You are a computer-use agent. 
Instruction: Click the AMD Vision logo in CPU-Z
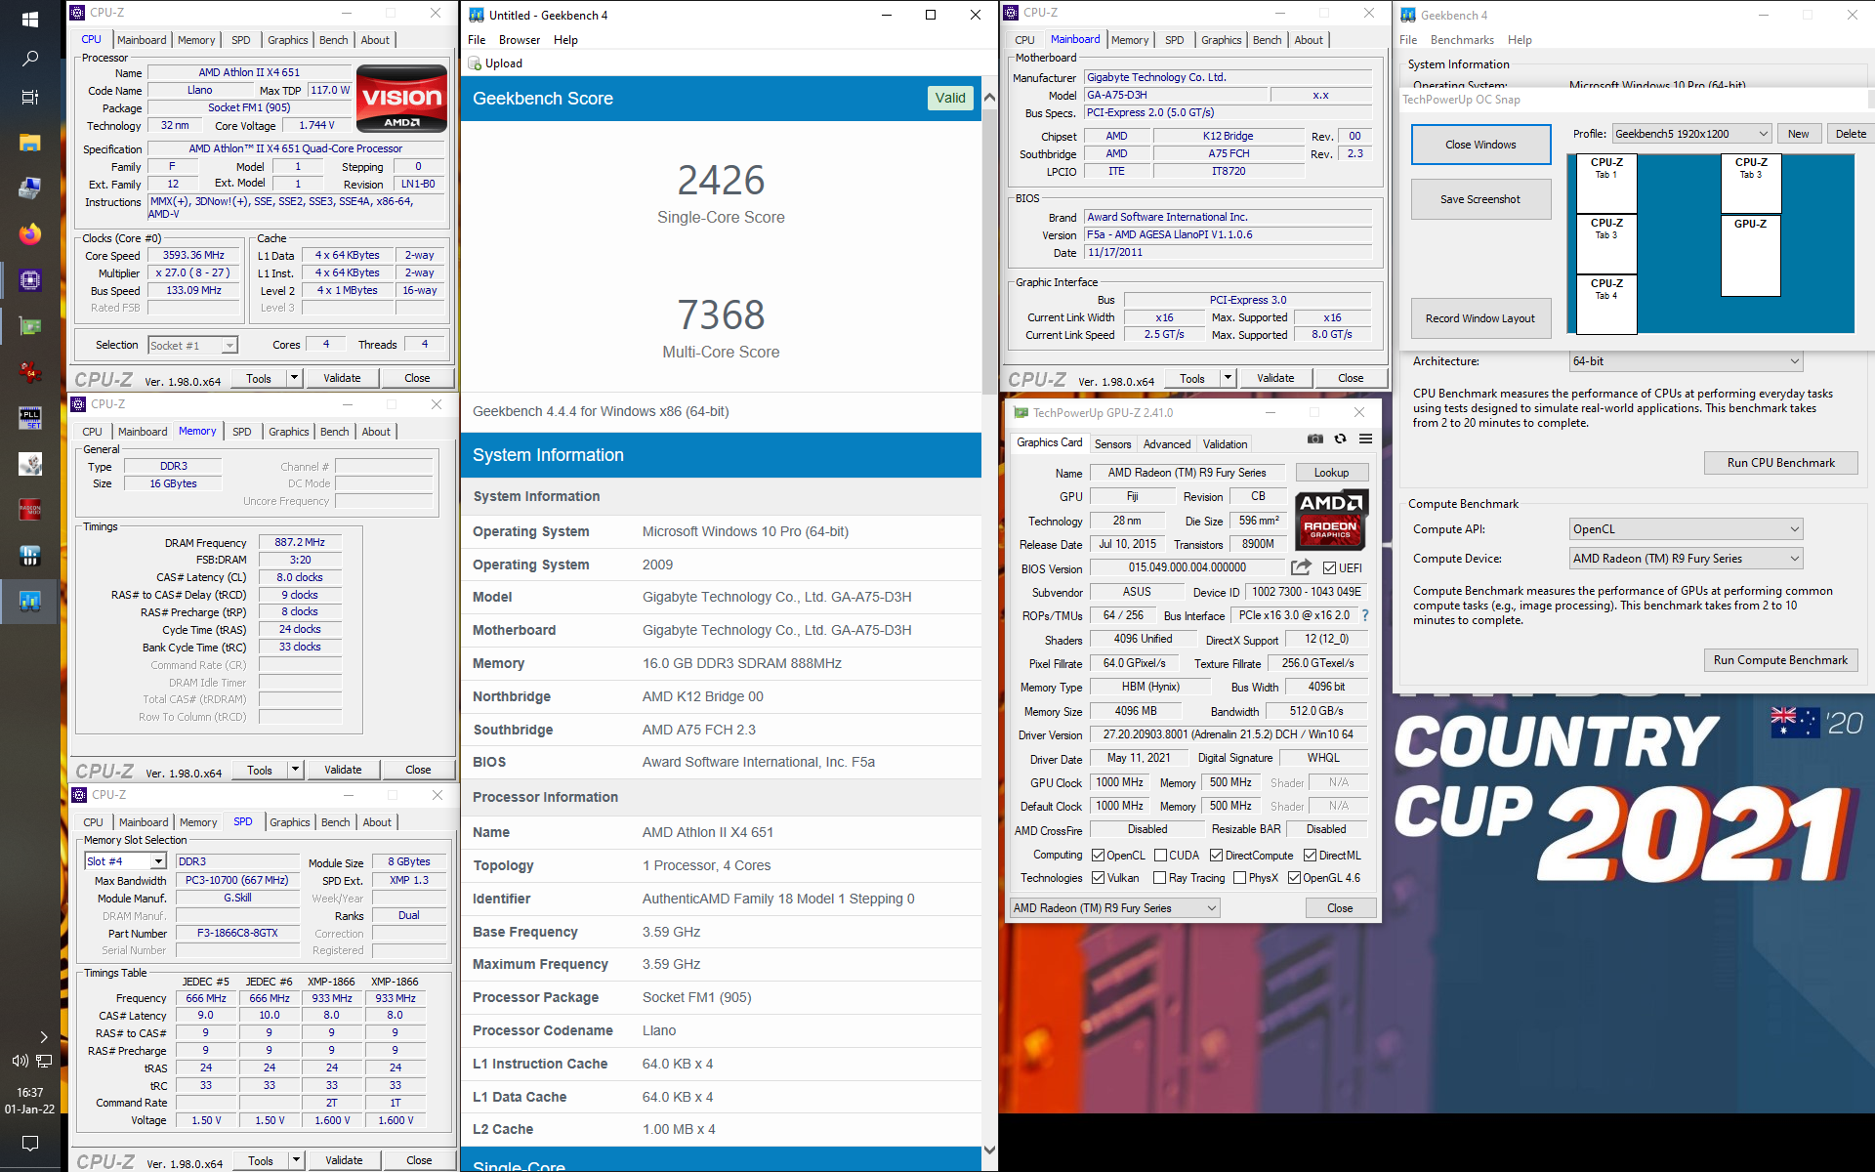(x=401, y=99)
